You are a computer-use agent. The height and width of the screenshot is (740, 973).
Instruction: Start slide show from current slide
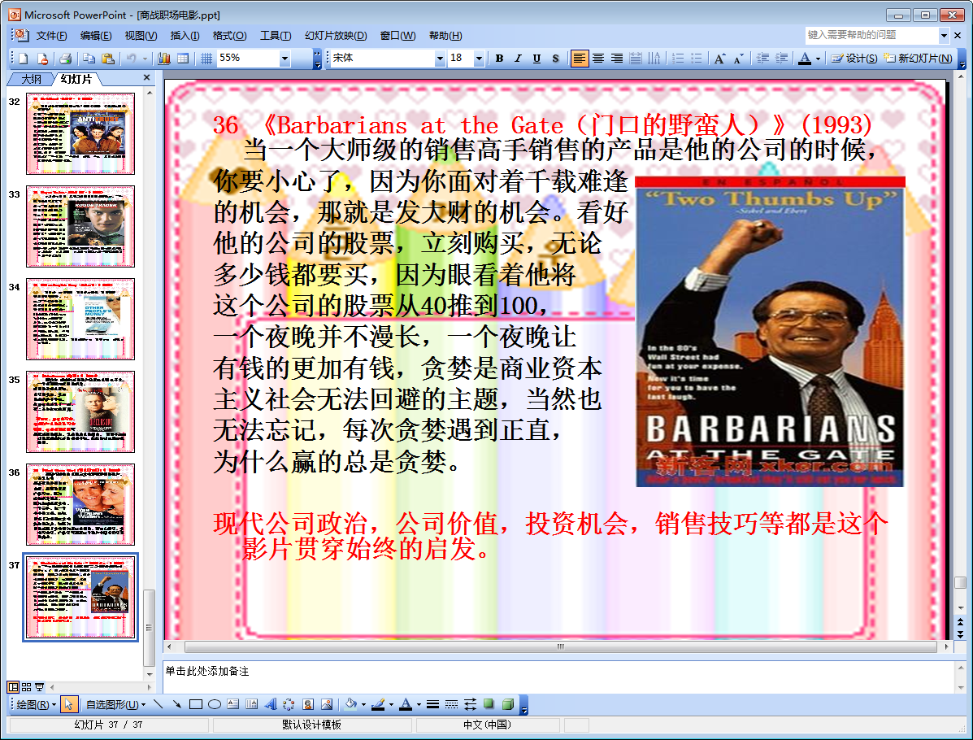tap(39, 686)
